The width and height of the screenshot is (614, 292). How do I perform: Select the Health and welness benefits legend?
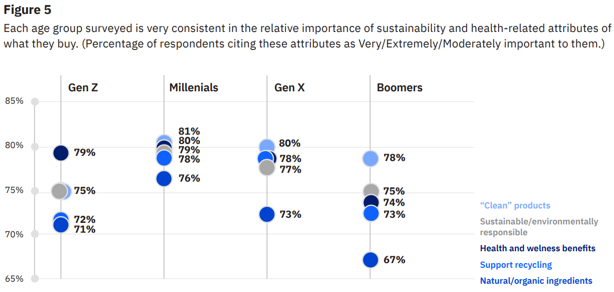537,248
